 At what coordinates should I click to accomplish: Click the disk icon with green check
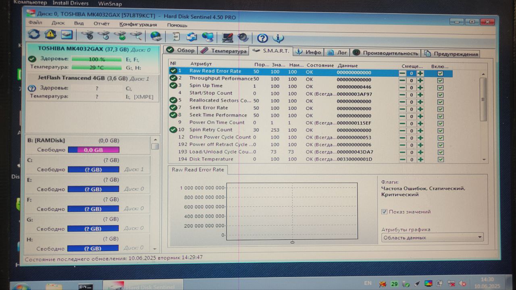[121, 36]
